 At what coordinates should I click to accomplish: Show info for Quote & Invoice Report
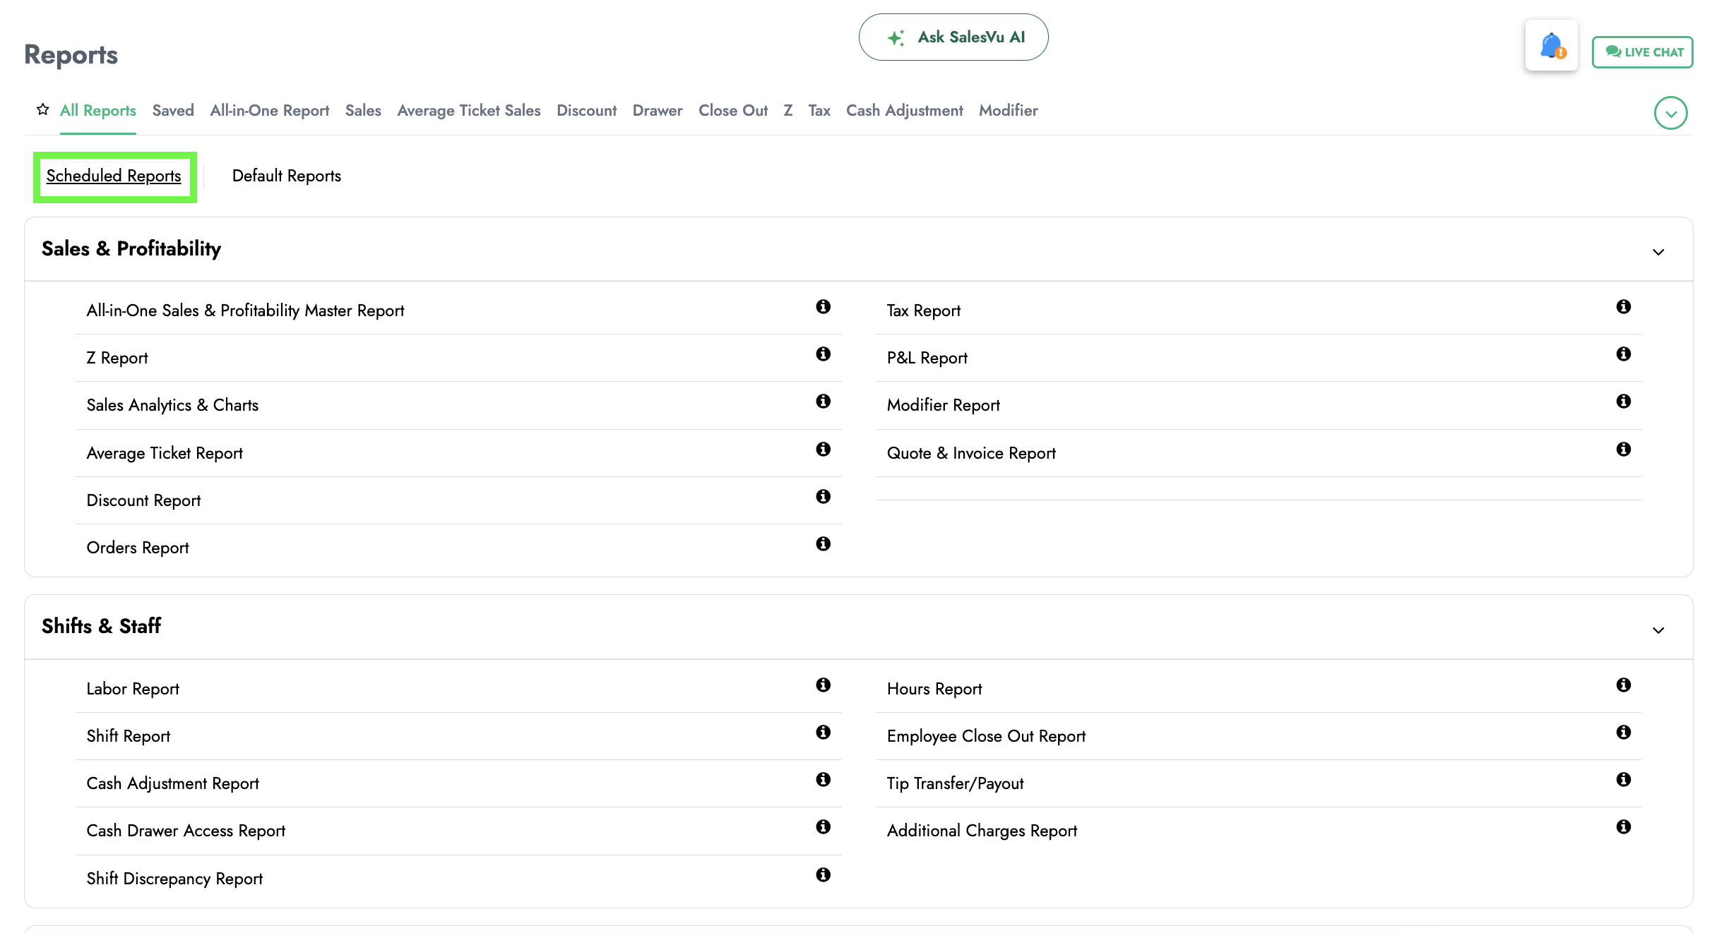[x=1623, y=450]
